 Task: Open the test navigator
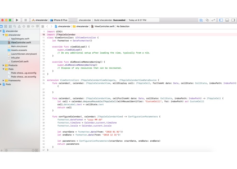(x=24, y=26)
